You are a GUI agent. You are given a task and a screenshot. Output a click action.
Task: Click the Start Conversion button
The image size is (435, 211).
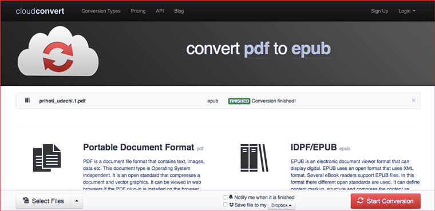pyautogui.click(x=386, y=201)
